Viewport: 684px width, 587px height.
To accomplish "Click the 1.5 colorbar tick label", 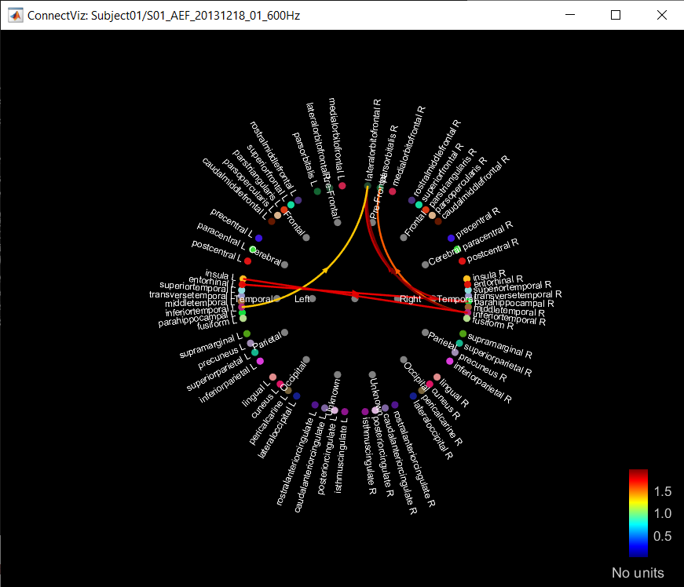I will [x=663, y=491].
